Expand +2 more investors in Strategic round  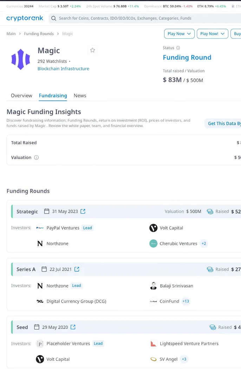[204, 243]
